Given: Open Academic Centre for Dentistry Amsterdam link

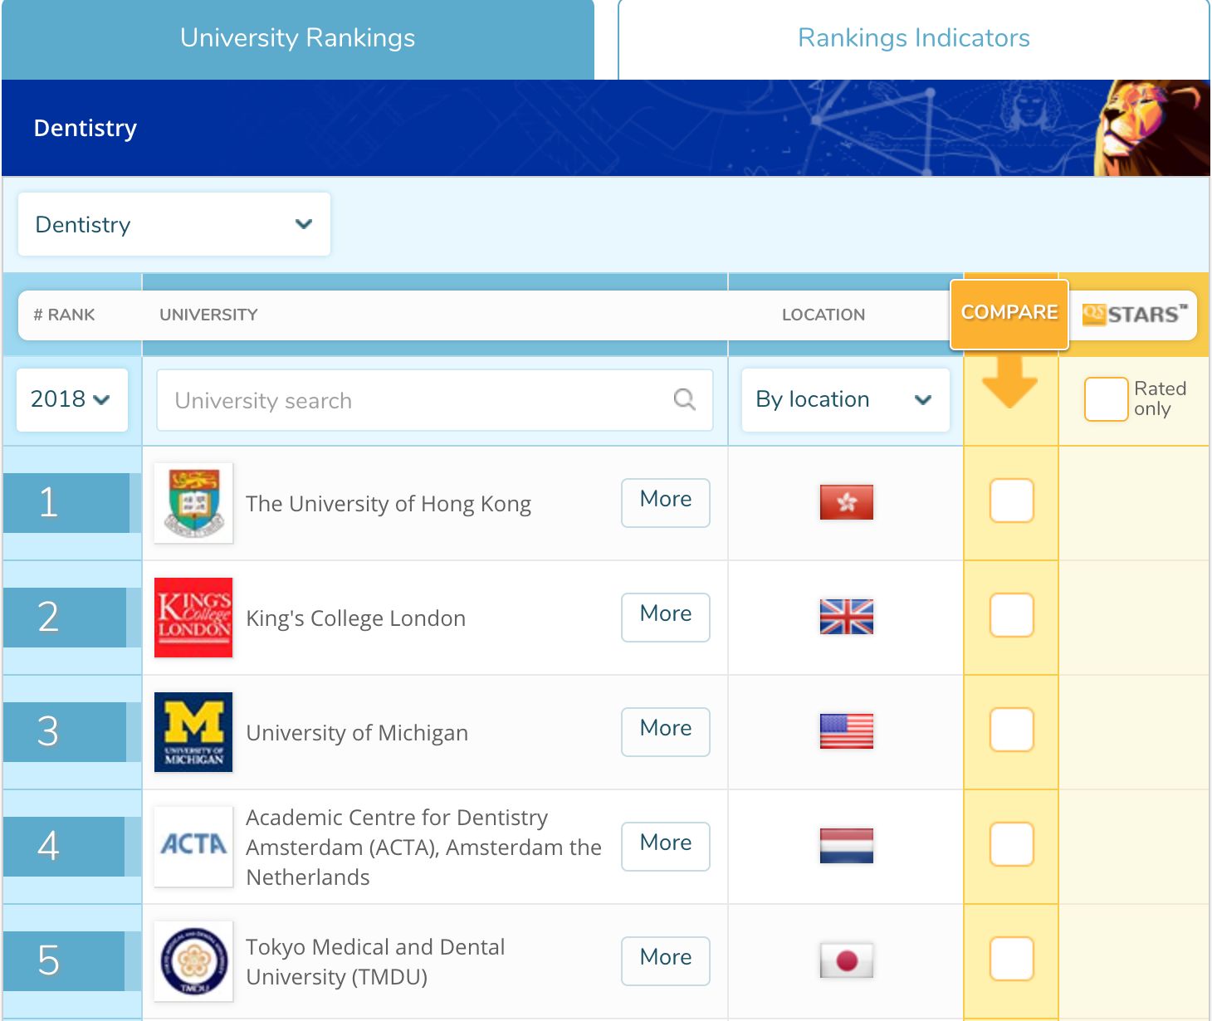Looking at the screenshot, I should click(423, 848).
